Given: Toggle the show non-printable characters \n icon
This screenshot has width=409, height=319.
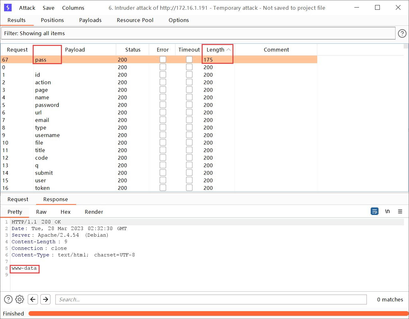Looking at the screenshot, I should point(387,211).
